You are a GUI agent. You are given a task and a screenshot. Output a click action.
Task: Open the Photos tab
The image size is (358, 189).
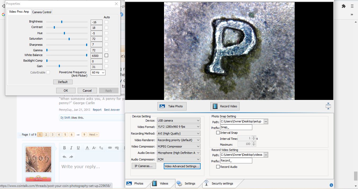click(137, 183)
